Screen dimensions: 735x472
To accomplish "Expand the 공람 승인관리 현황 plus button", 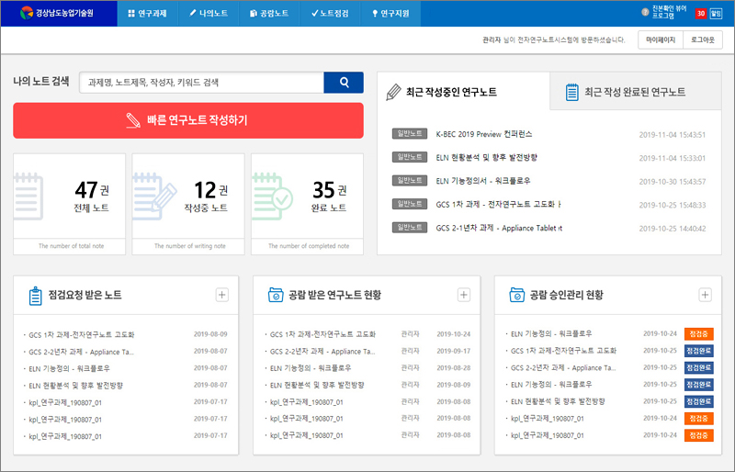I will click(705, 295).
